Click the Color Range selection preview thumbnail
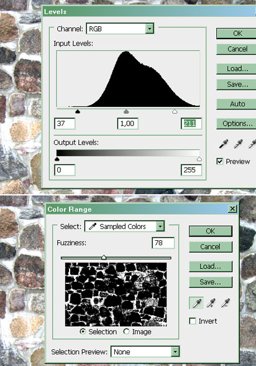Viewport: 256px width, 366px height. pyautogui.click(x=116, y=294)
